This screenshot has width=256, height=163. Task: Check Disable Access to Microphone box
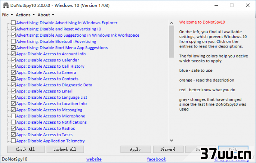[13, 116]
